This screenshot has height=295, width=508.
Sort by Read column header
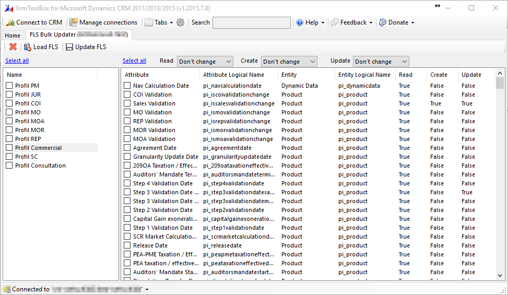click(411, 75)
